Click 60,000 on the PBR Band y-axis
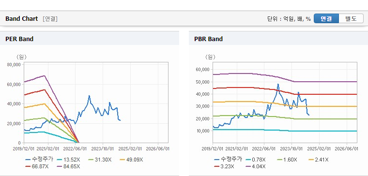 click(203, 70)
